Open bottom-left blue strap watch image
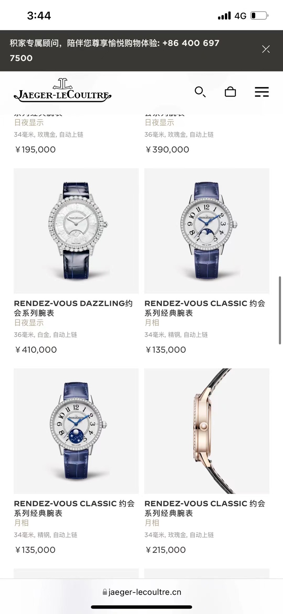The width and height of the screenshot is (283, 614). pyautogui.click(x=76, y=431)
